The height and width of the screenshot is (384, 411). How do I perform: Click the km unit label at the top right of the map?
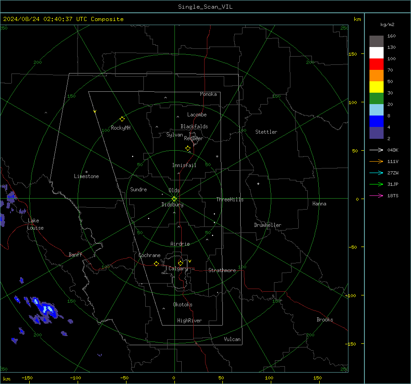[x=357, y=19]
